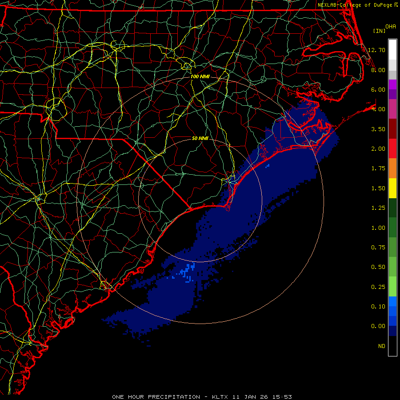Click the 'NEXLAB-College of DuPage' credit text
Image resolution: width=400 pixels, height=400 pixels.
[355, 5]
